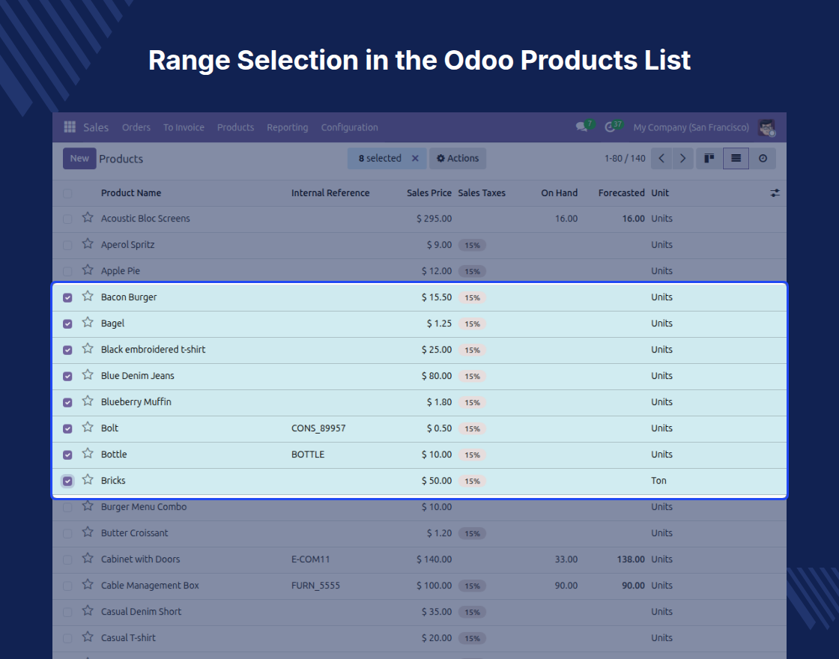839x659 pixels.
Task: Favorite the Bagel star
Action: [88, 322]
